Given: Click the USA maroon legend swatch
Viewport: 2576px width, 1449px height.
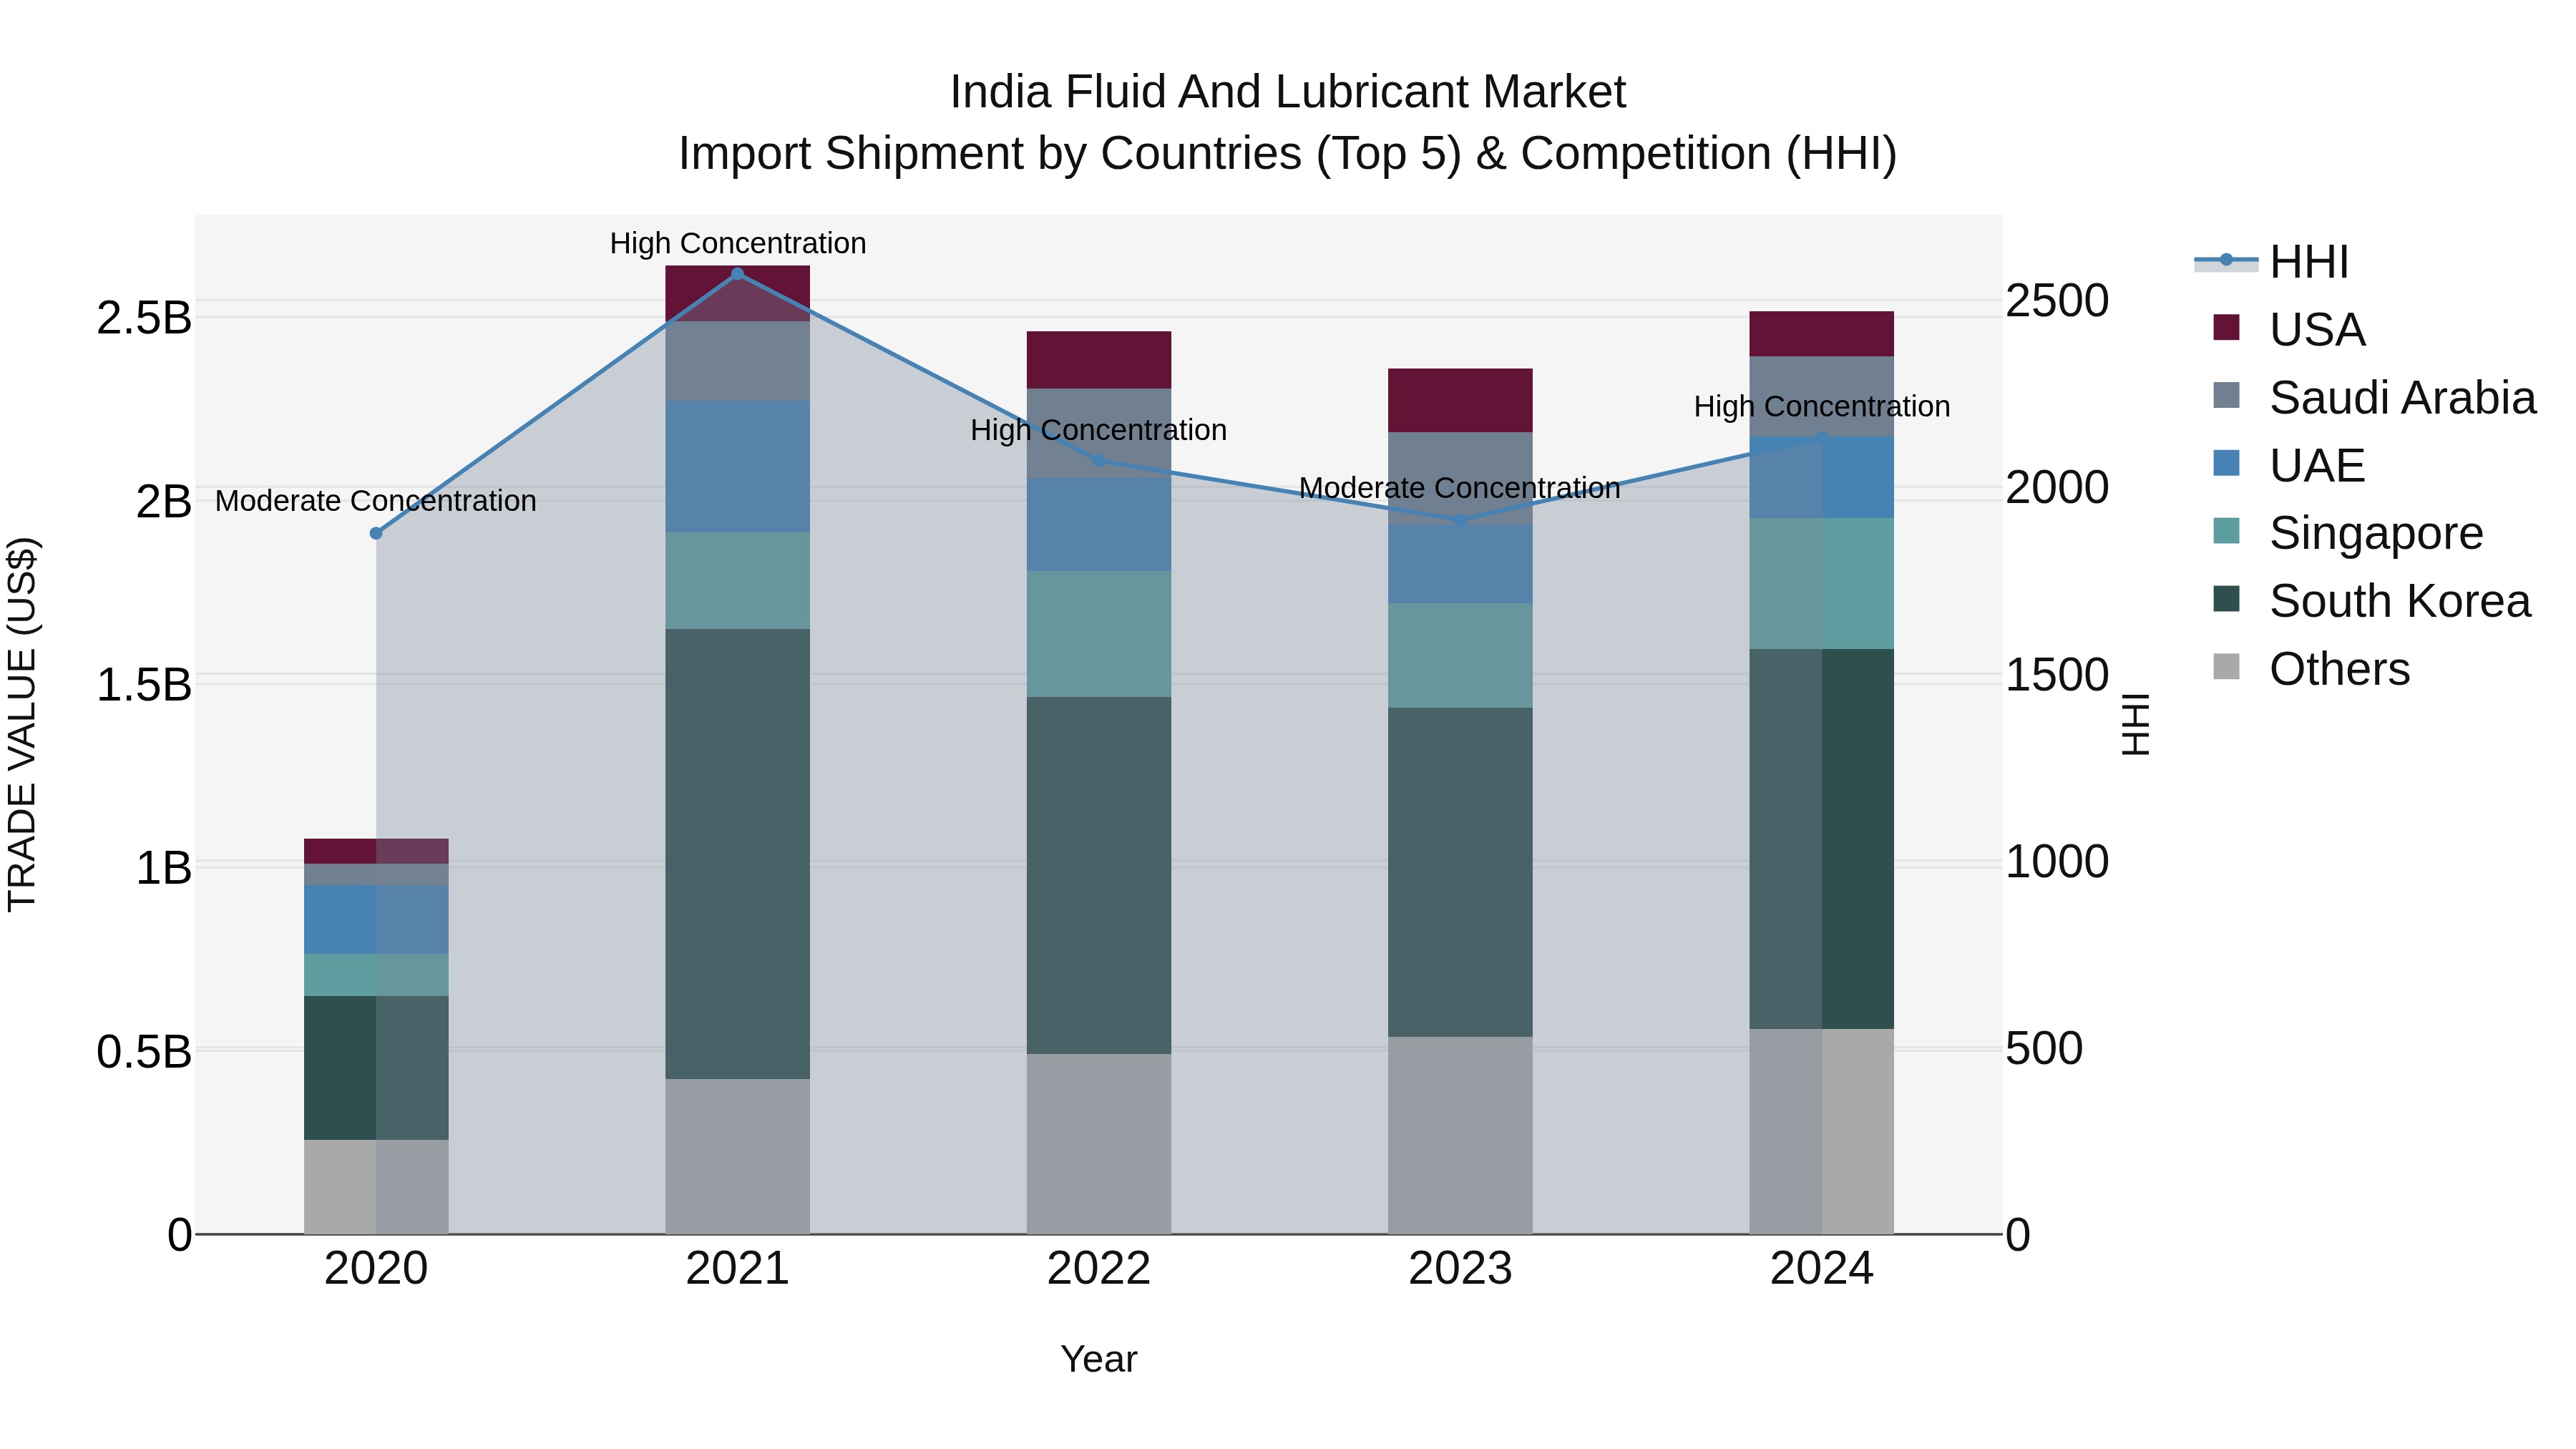Looking at the screenshot, I should tap(2227, 327).
